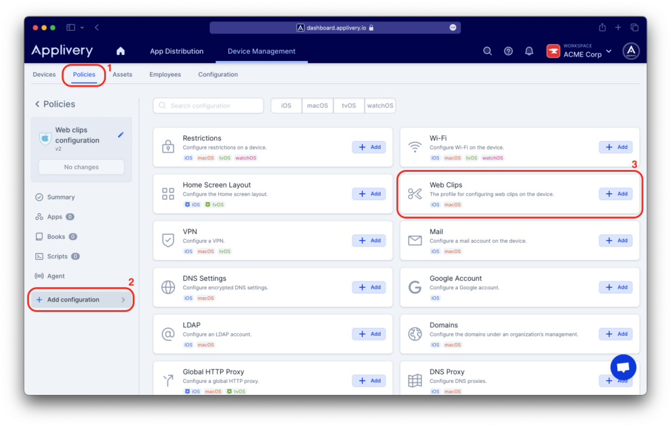
Task: Add the DNS Settings configuration
Action: [x=369, y=287]
